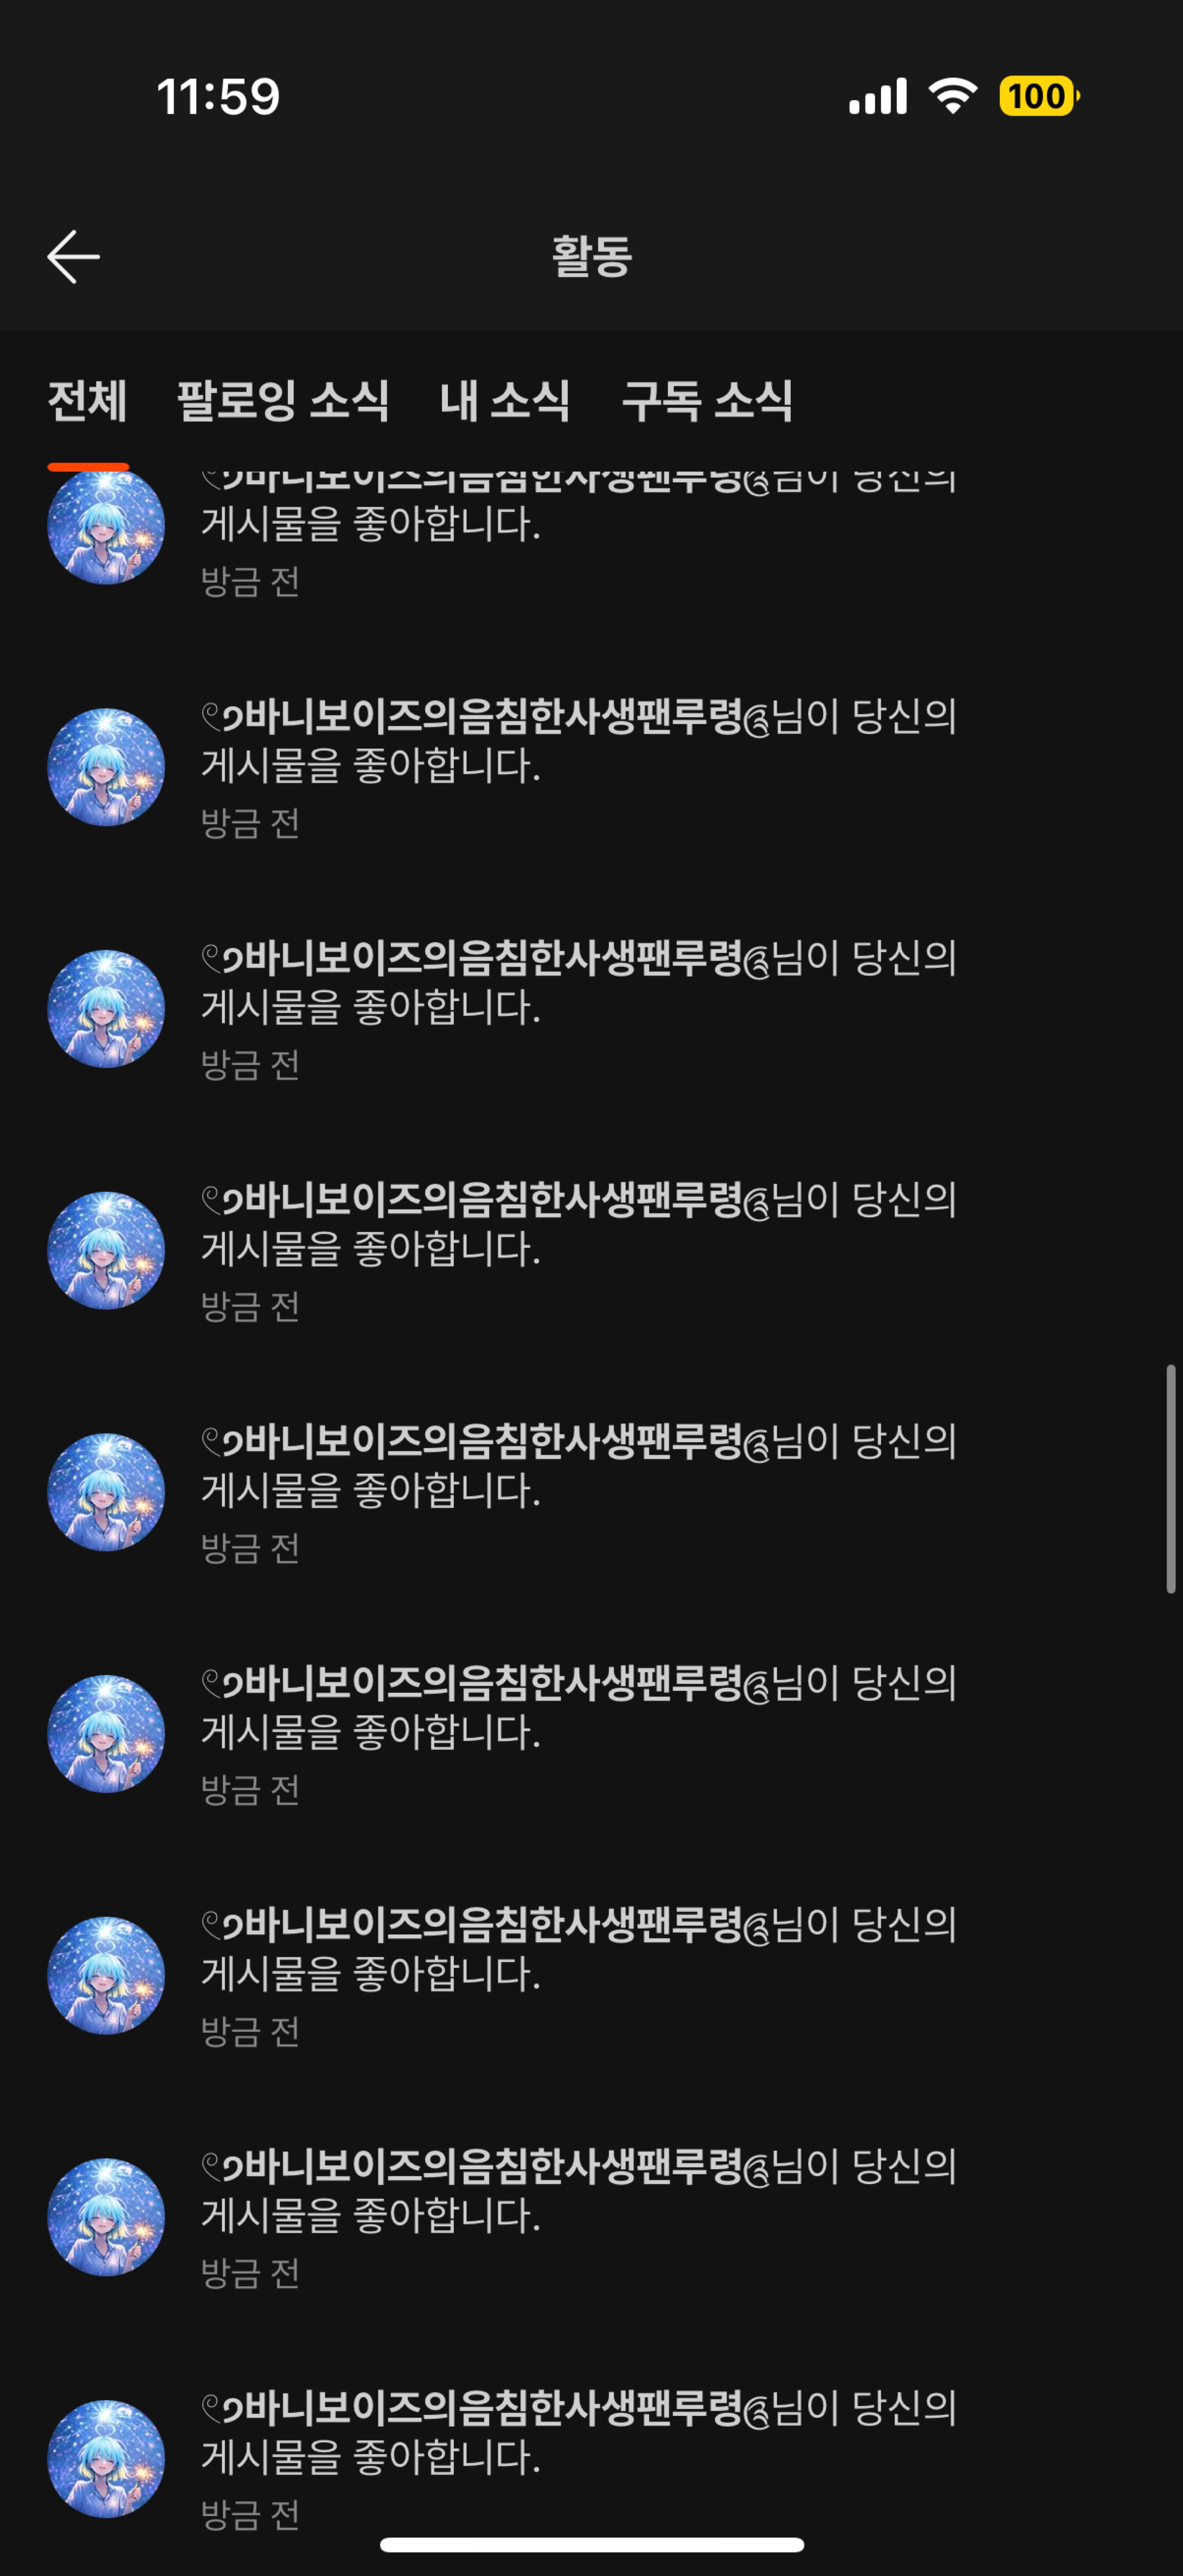Open username link in second like notification
This screenshot has height=2576, width=1183.
pos(486,717)
